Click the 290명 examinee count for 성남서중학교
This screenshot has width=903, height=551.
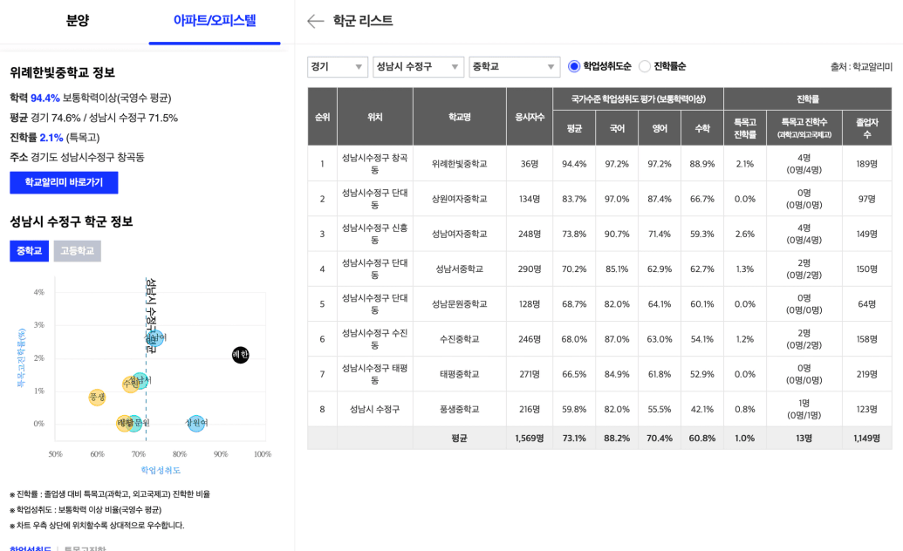530,269
